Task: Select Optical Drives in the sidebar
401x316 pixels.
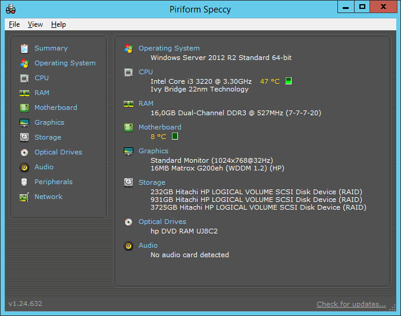Action: coord(58,152)
